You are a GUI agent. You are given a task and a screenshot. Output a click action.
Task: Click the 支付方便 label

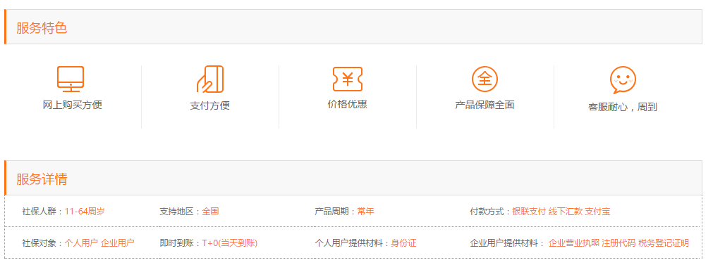(x=209, y=106)
